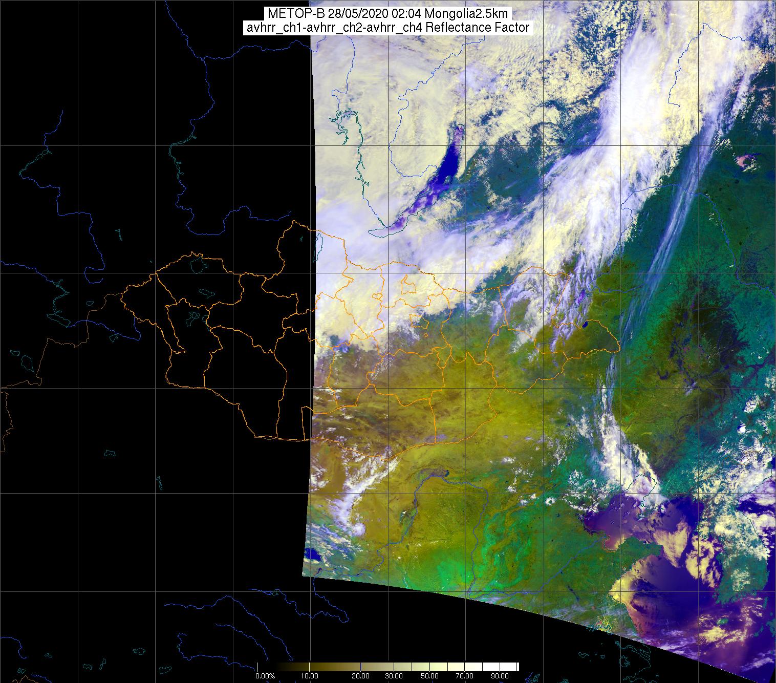Image resolution: width=776 pixels, height=683 pixels.
Task: Click the avhrr_ch1-avhrr_ch2-avhrr_ch4 Reflectance Factor caption
Action: click(388, 28)
